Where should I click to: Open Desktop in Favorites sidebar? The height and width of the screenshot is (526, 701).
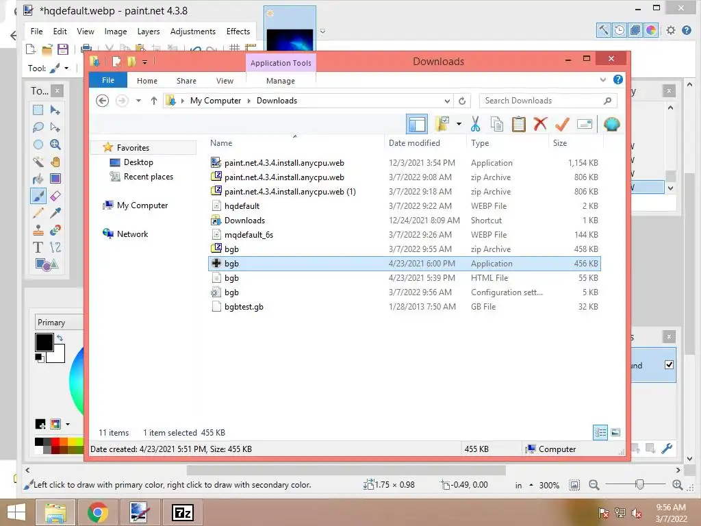pos(138,162)
